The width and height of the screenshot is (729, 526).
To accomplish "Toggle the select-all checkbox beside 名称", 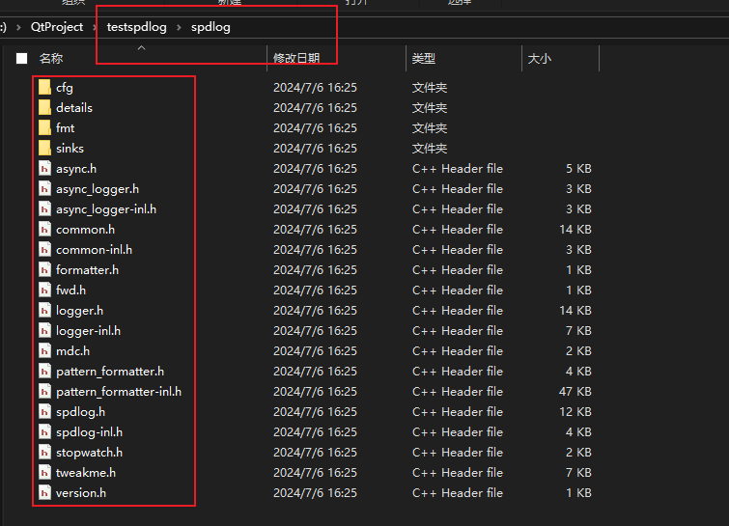I will 22,58.
